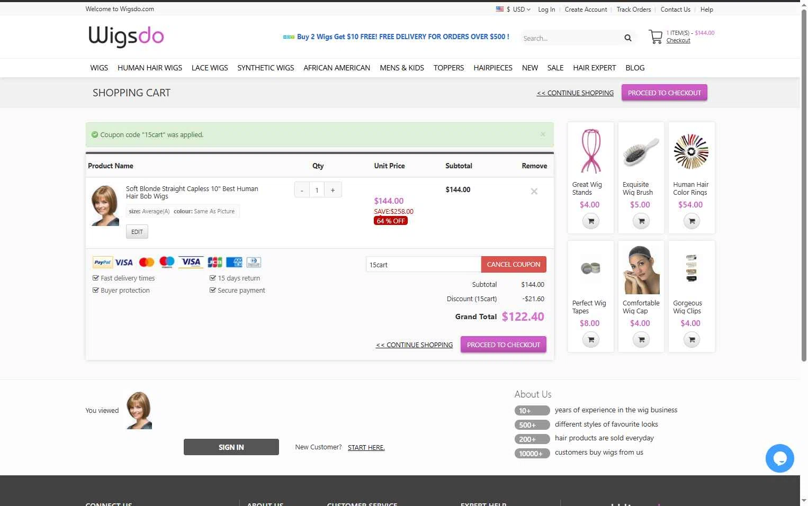Click START HERE link

[x=366, y=448]
